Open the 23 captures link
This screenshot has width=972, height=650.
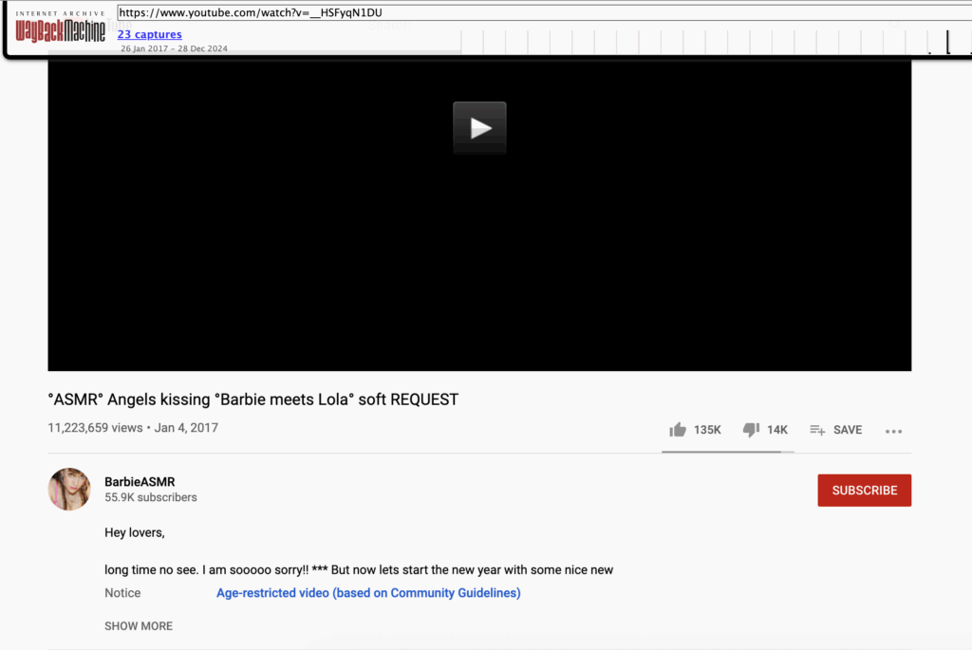pos(150,35)
